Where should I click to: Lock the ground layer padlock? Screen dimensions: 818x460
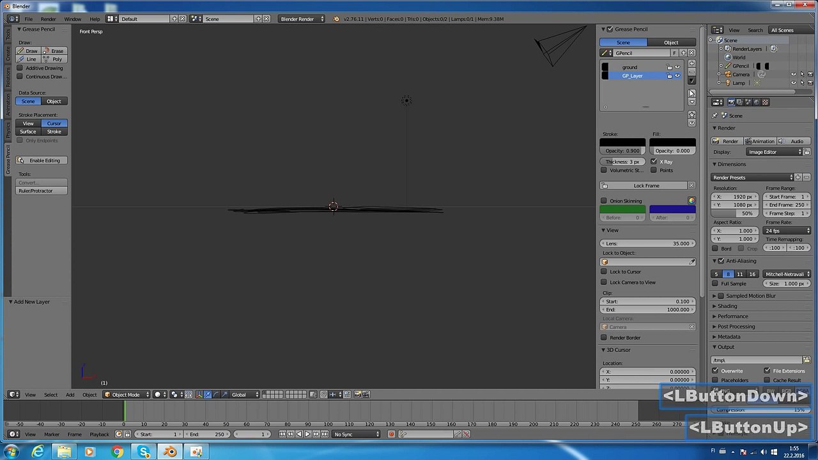coord(670,67)
